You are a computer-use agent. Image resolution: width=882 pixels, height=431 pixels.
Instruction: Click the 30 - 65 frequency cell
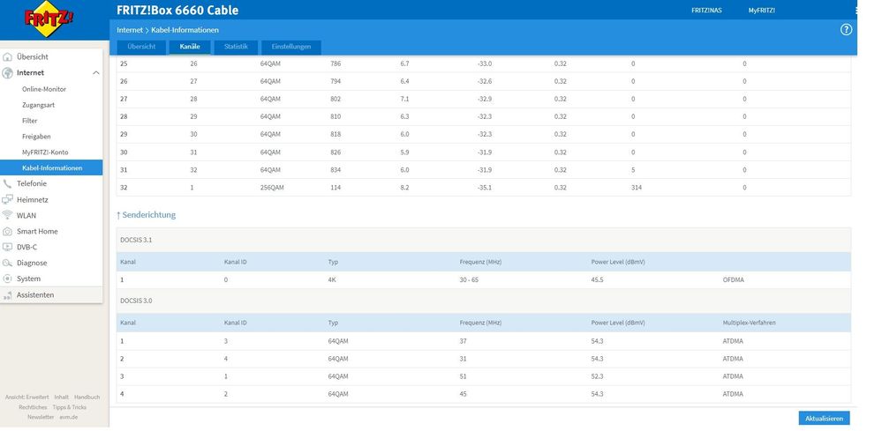pyautogui.click(x=470, y=279)
